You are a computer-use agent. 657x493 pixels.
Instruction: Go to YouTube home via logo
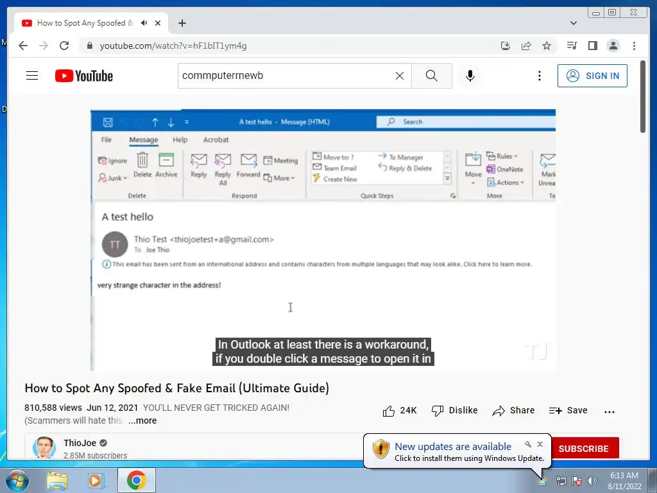84,76
